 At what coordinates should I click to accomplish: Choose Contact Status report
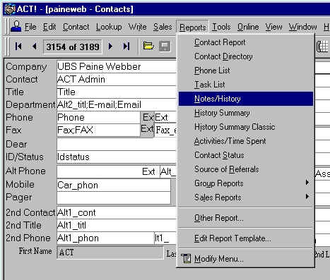[246, 155]
